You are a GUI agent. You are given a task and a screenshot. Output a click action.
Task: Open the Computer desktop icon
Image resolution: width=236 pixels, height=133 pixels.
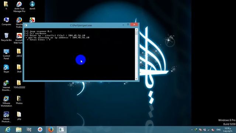click(6, 21)
